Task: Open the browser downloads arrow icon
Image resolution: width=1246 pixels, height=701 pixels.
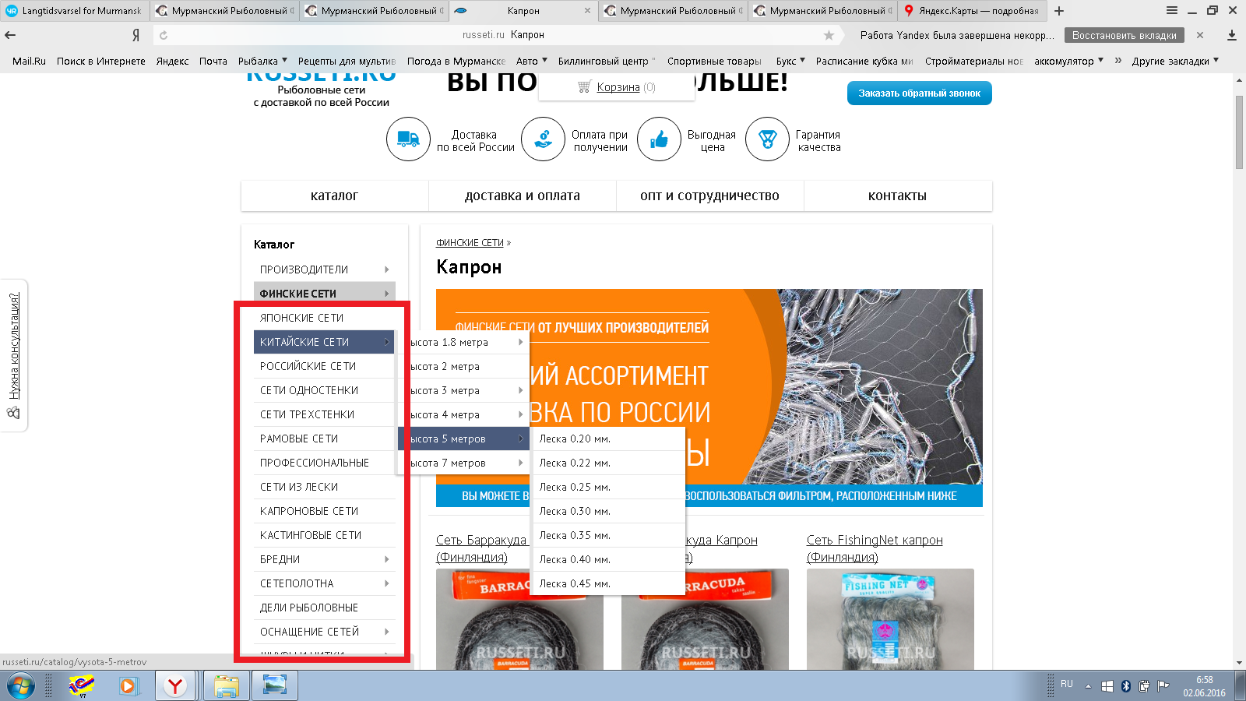Action: 1231,35
